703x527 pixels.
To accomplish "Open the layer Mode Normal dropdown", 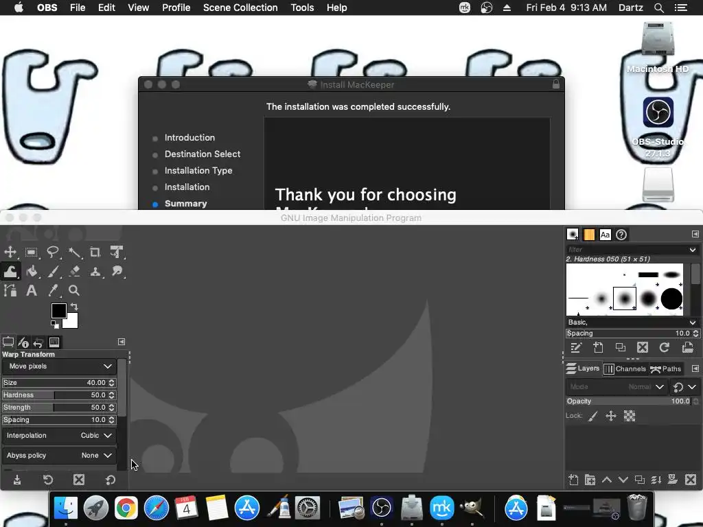I will coord(616,387).
